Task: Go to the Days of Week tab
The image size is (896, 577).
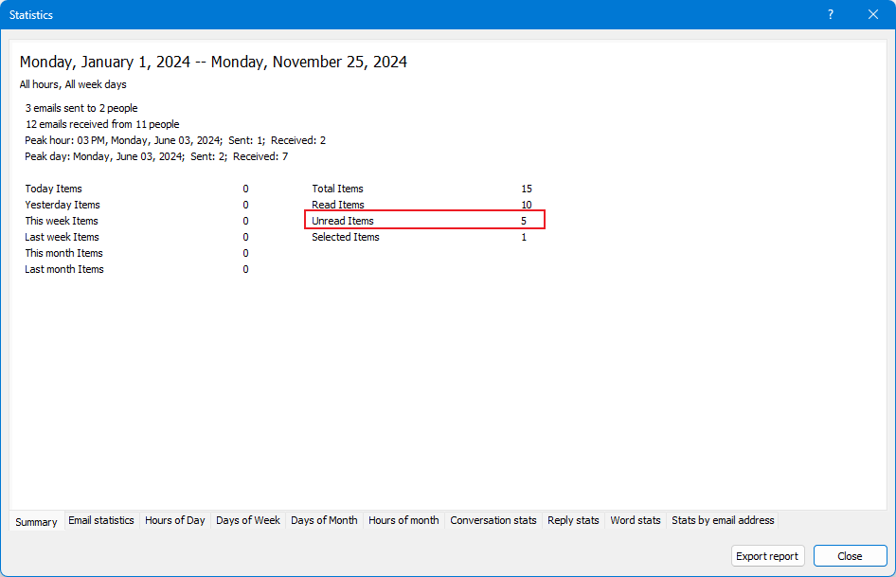Action: pos(248,520)
